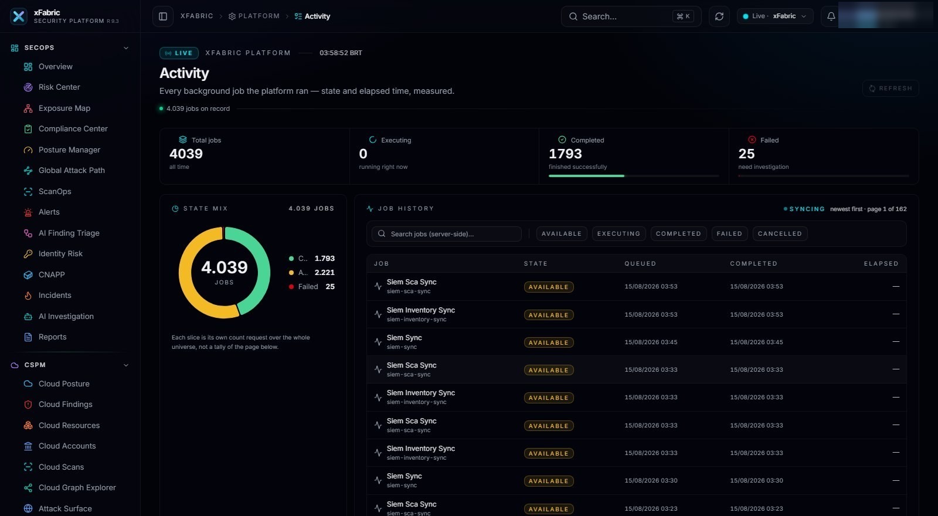Click XFABRIC in the breadcrumb

click(197, 16)
